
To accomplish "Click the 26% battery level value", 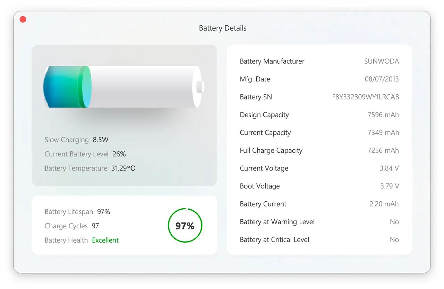I will 119,154.
